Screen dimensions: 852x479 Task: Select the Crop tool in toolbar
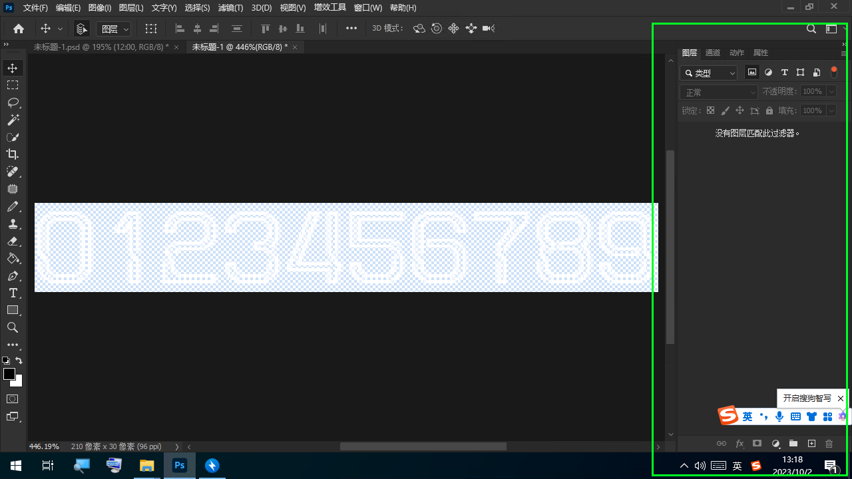tap(13, 154)
